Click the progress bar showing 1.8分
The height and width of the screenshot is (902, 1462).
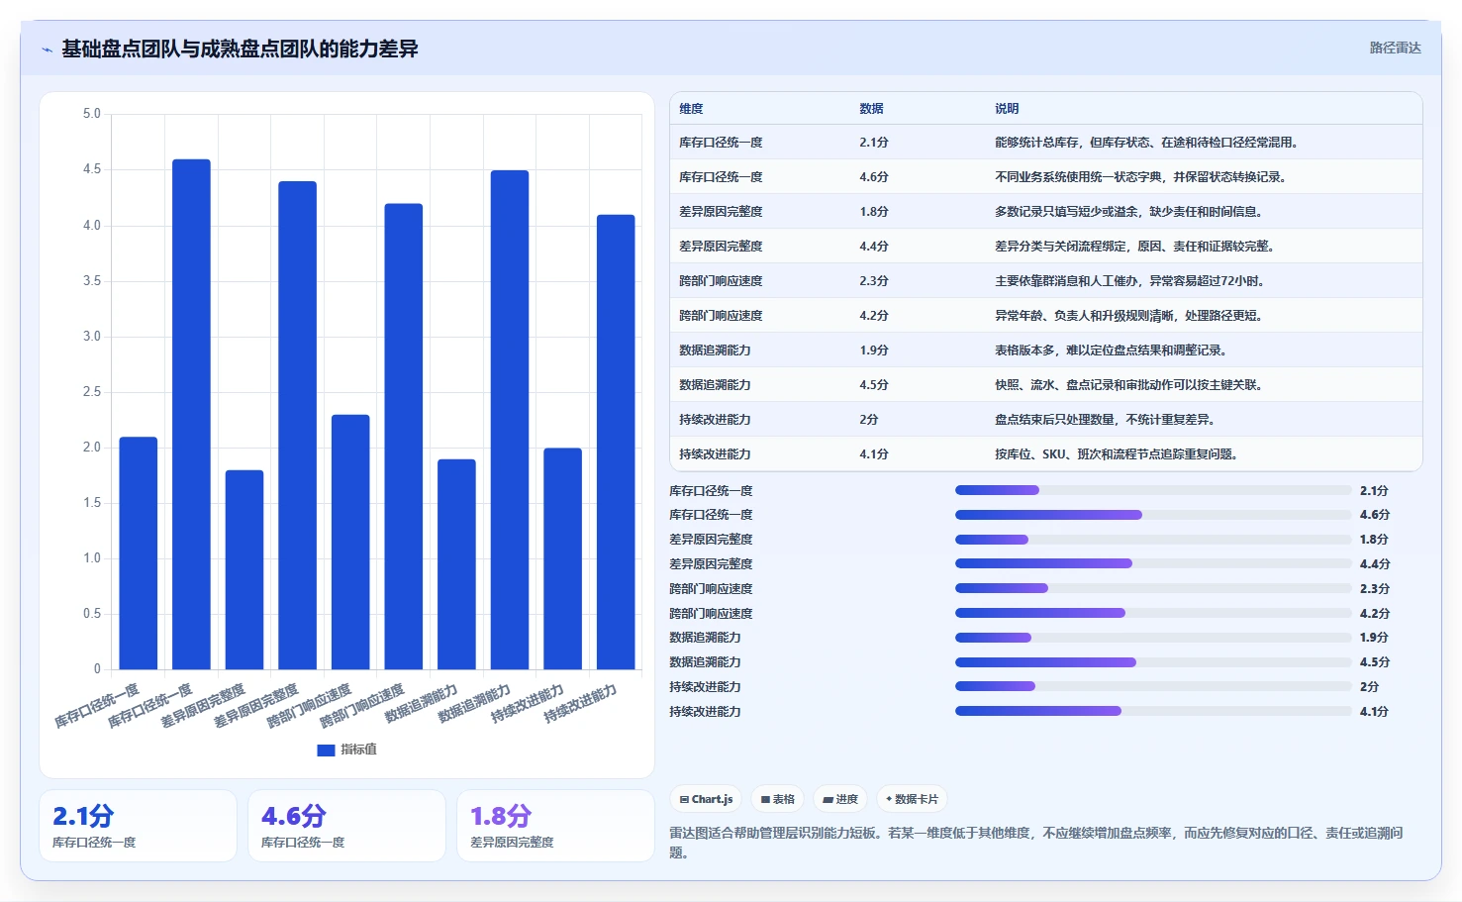1153,540
